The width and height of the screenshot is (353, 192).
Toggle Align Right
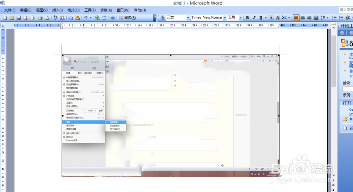309,18
